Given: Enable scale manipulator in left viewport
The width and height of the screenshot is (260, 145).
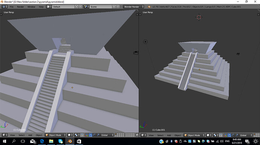Looking at the screenshot, I should point(98,135).
